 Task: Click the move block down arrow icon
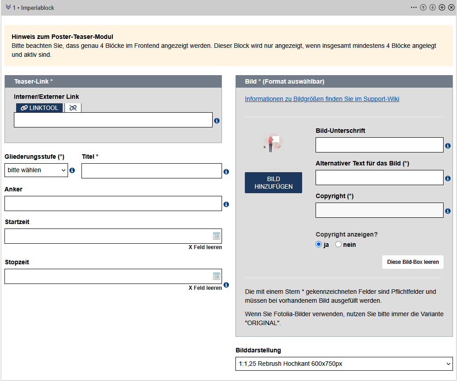tap(432, 8)
